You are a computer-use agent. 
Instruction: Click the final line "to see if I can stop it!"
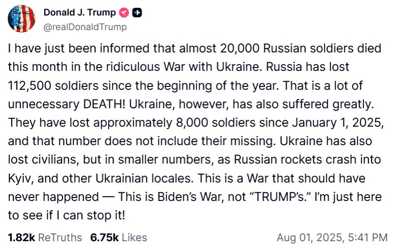click(x=67, y=215)
